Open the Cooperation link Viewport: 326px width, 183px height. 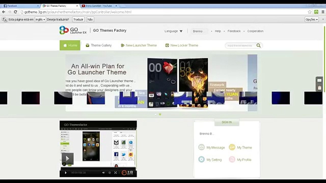(255, 31)
